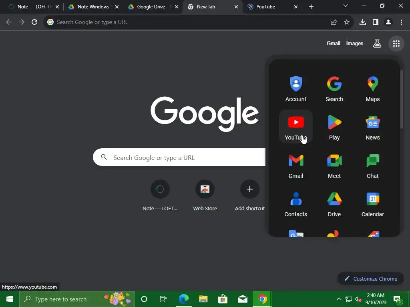Open Google Search from the apps panel

(x=334, y=89)
